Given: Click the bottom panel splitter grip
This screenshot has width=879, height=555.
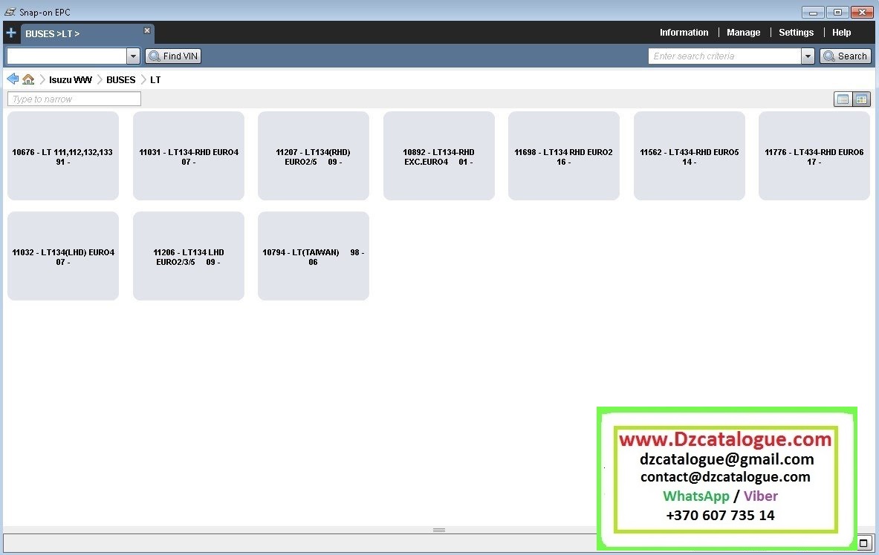Looking at the screenshot, I should [x=439, y=530].
